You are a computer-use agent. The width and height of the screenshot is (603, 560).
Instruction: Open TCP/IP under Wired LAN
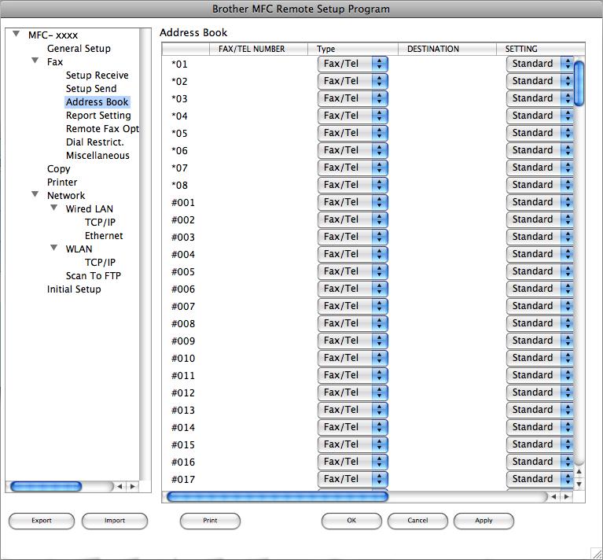(x=100, y=223)
